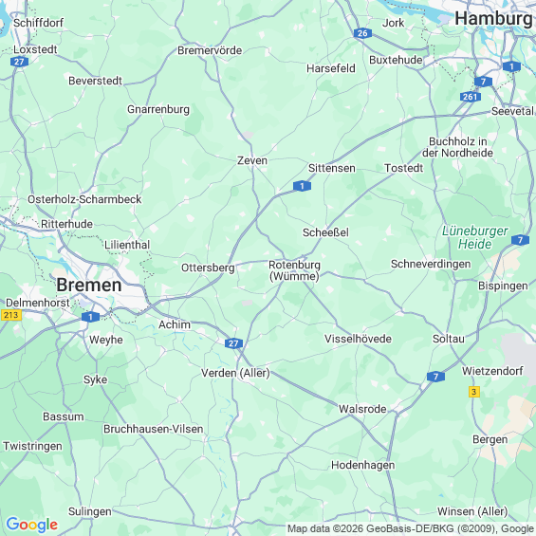Click the yellow B3 road shield near Wietzendorf
Viewport: 536px width, 536px height.
(473, 392)
